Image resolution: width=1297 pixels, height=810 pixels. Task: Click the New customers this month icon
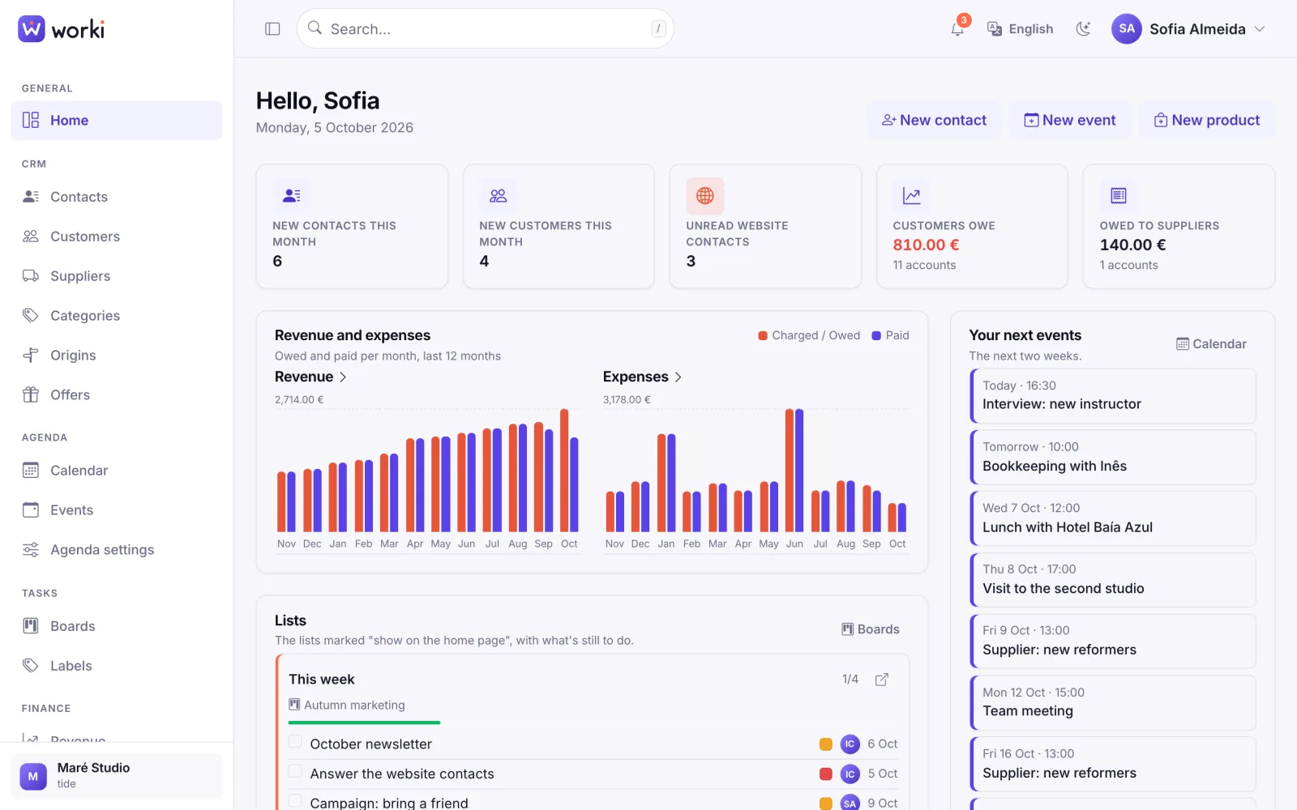click(x=498, y=195)
